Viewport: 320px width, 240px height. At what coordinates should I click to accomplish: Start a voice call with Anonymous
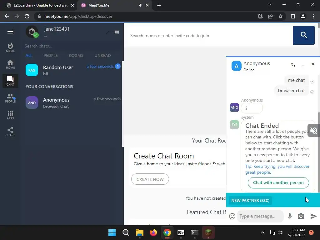tap(293, 65)
